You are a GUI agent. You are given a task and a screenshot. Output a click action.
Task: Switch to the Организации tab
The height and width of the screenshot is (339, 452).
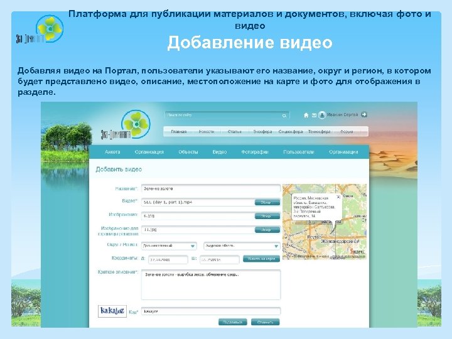[x=343, y=152]
